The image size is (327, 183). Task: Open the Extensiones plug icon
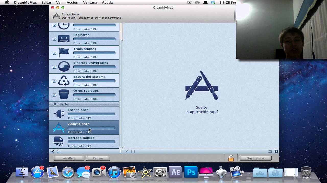point(59,114)
